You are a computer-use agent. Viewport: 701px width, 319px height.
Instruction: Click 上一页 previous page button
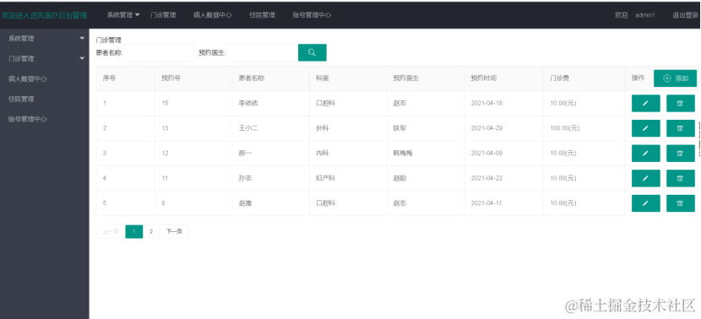[x=111, y=231]
